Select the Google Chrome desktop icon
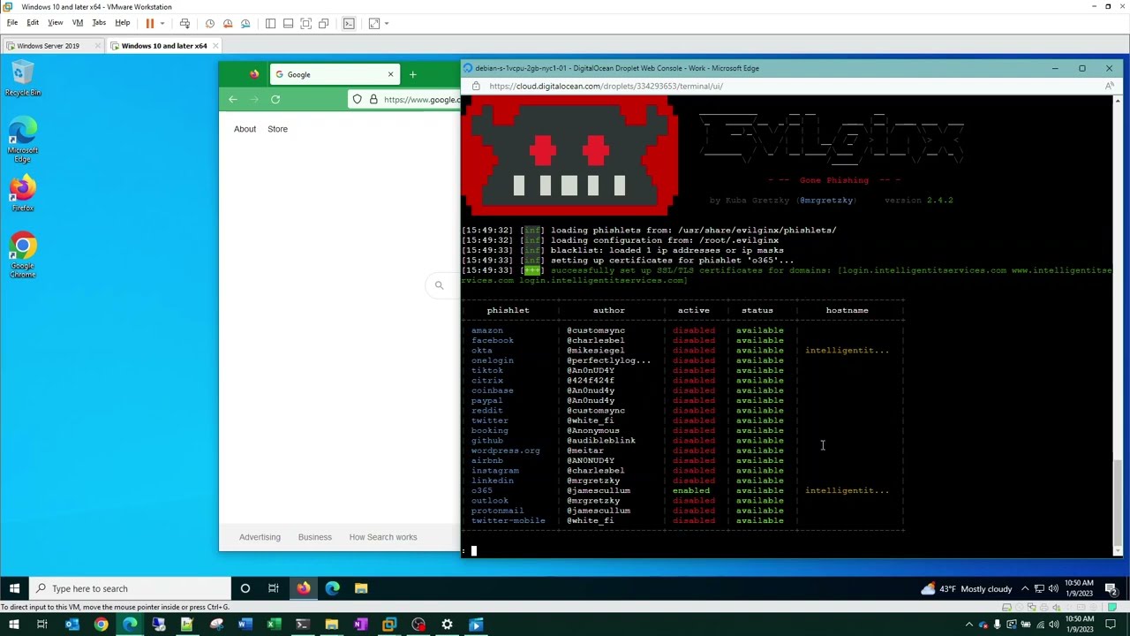The height and width of the screenshot is (636, 1130). 23,256
